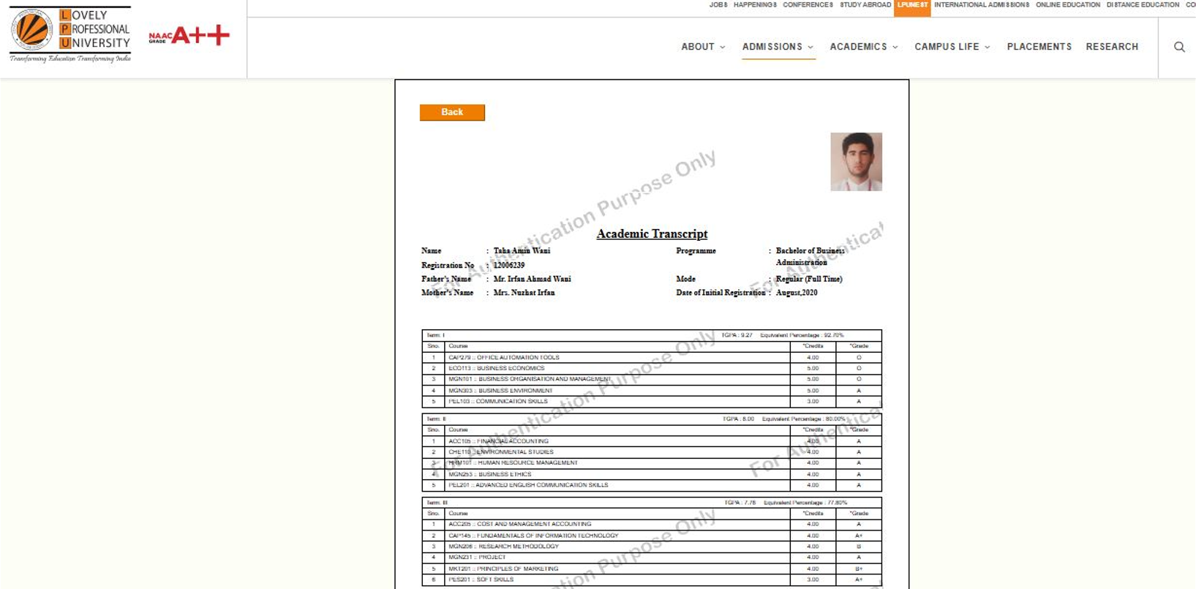Click the highlighted LPUNEST link

point(912,5)
